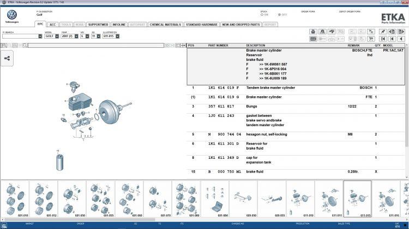Open the MG dropdown showing 6
The image size is (409, 229).
(87, 36)
